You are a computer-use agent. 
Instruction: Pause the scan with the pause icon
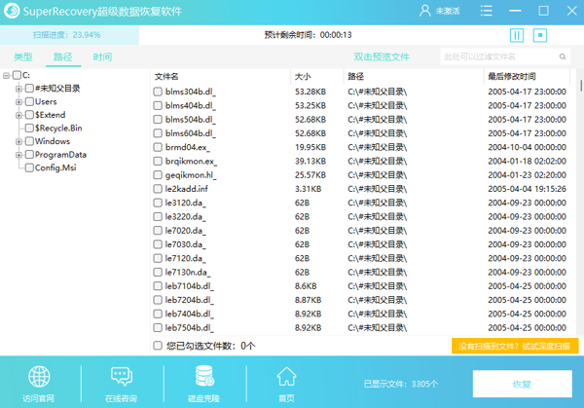click(517, 35)
